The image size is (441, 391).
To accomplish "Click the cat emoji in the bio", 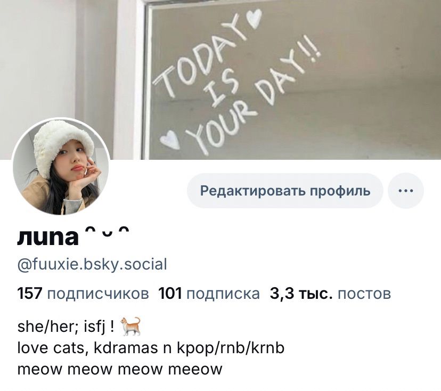I will coord(130,327).
